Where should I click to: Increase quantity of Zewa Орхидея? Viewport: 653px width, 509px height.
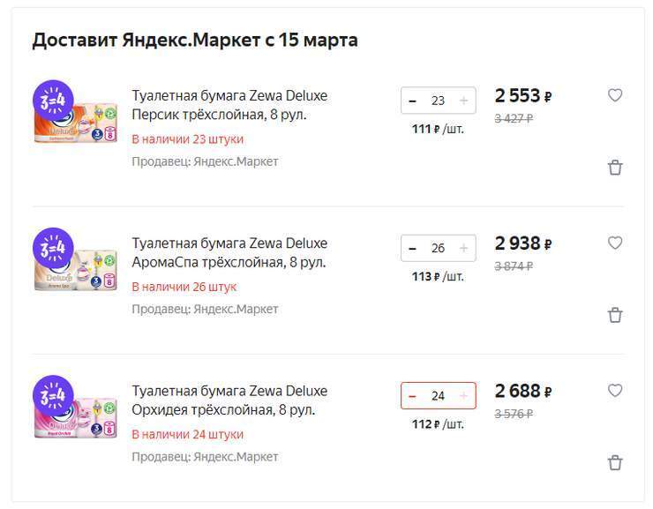click(x=464, y=396)
